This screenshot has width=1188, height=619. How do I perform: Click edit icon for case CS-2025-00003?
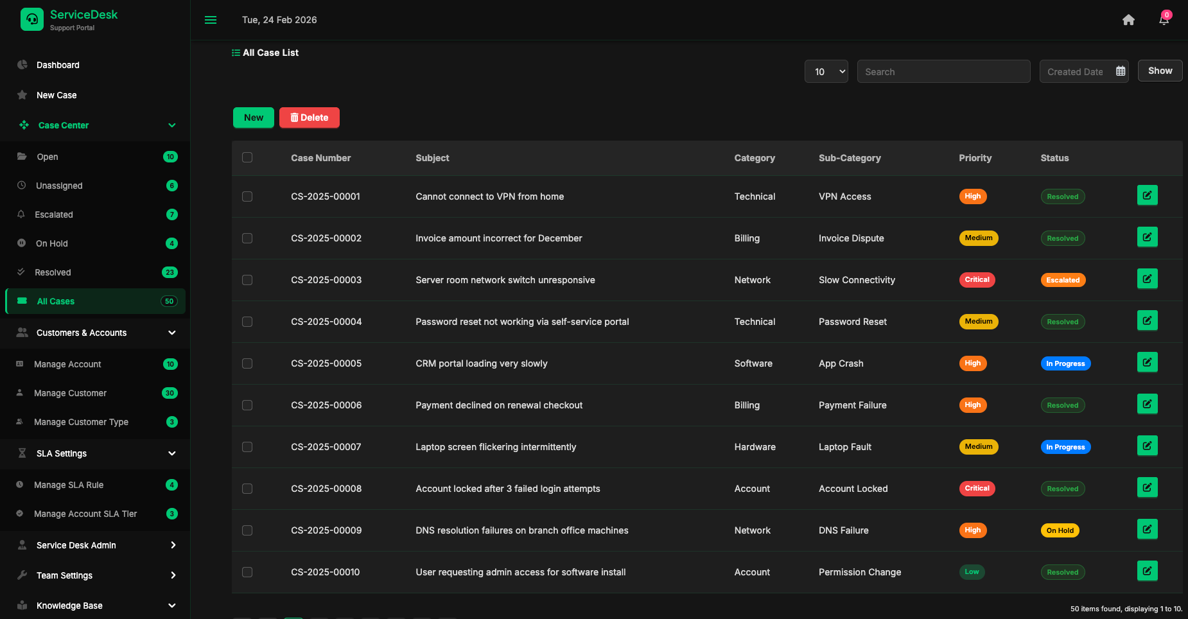tap(1147, 279)
